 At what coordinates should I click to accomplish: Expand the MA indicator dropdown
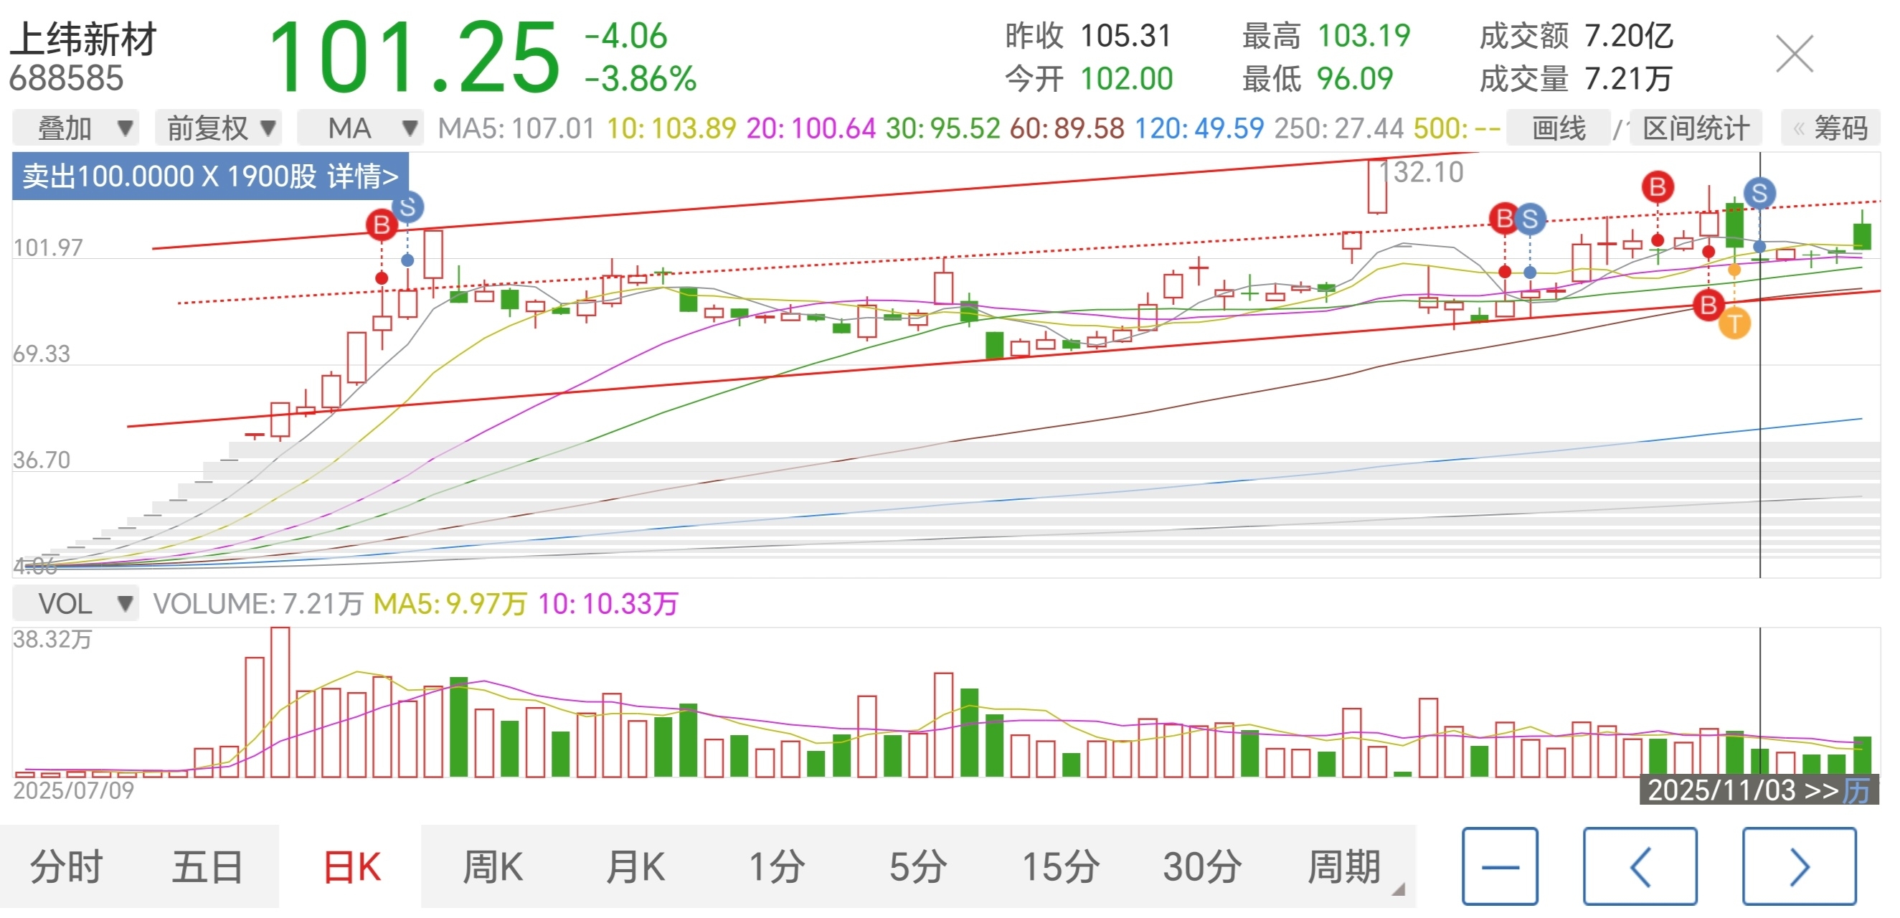click(x=361, y=128)
